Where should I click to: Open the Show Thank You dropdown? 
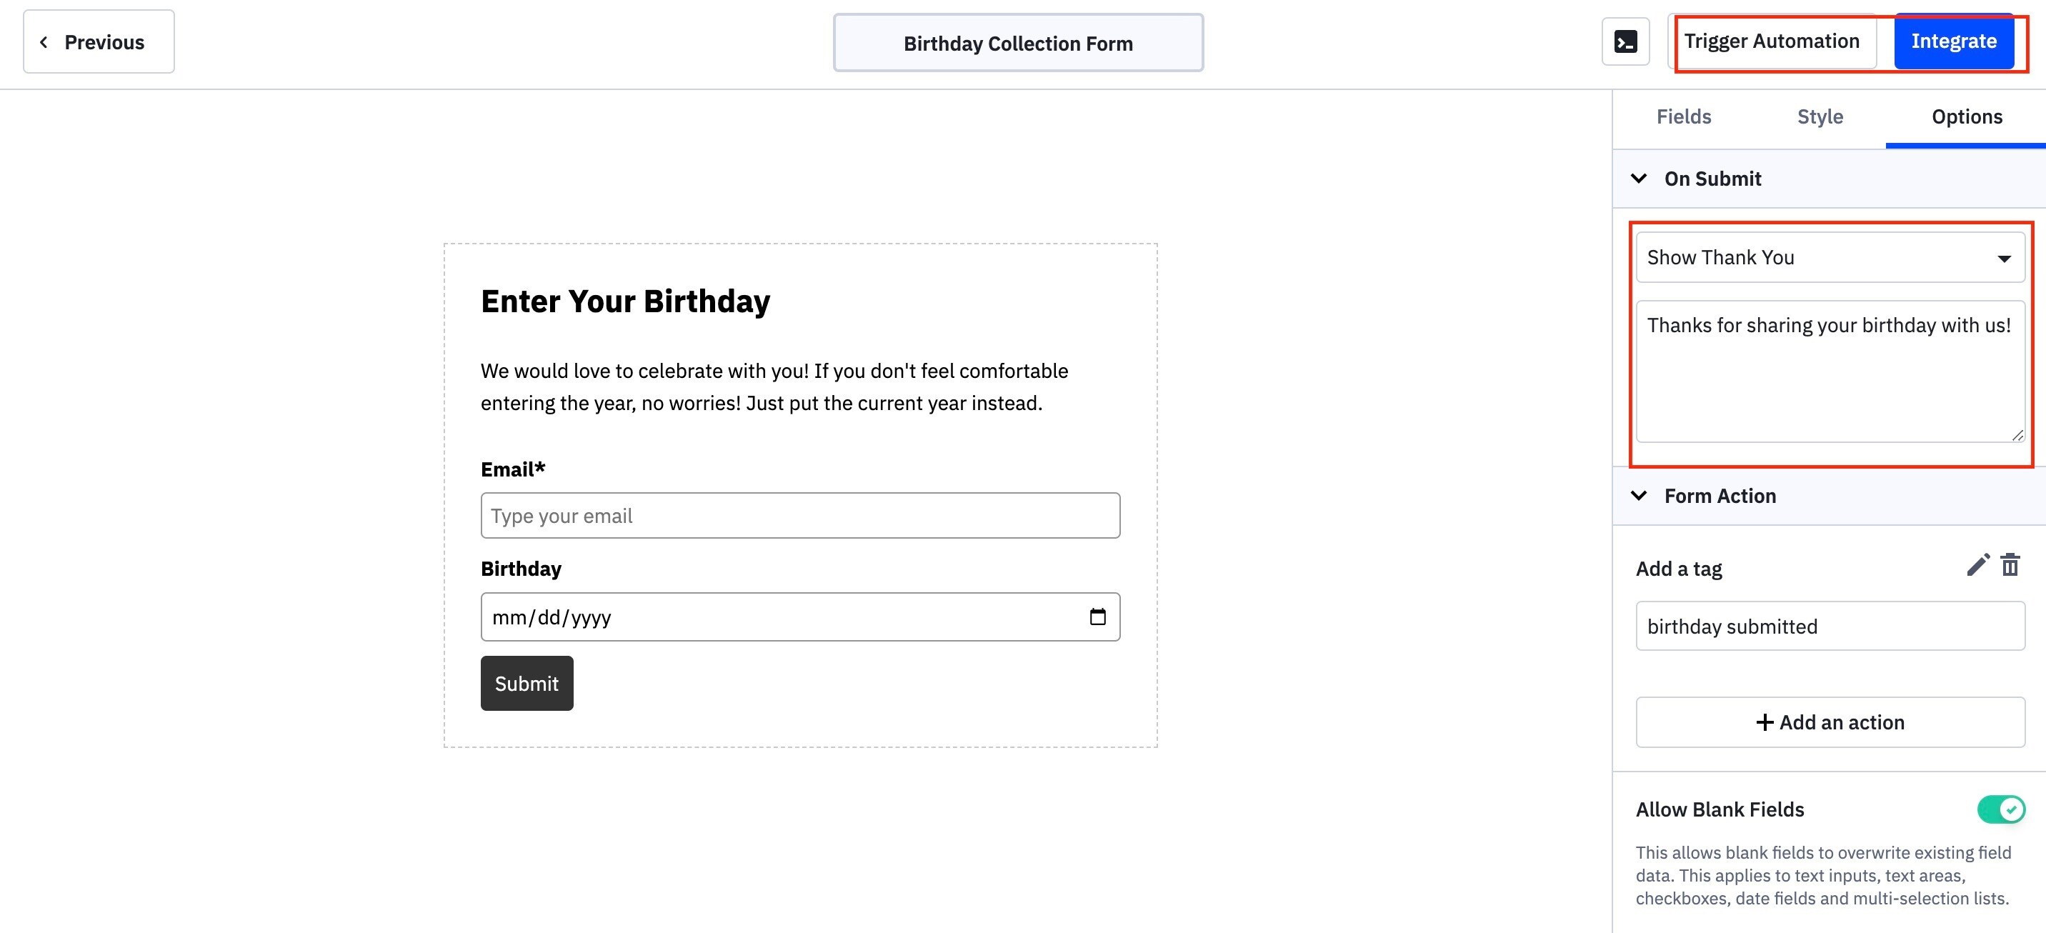[1830, 257]
